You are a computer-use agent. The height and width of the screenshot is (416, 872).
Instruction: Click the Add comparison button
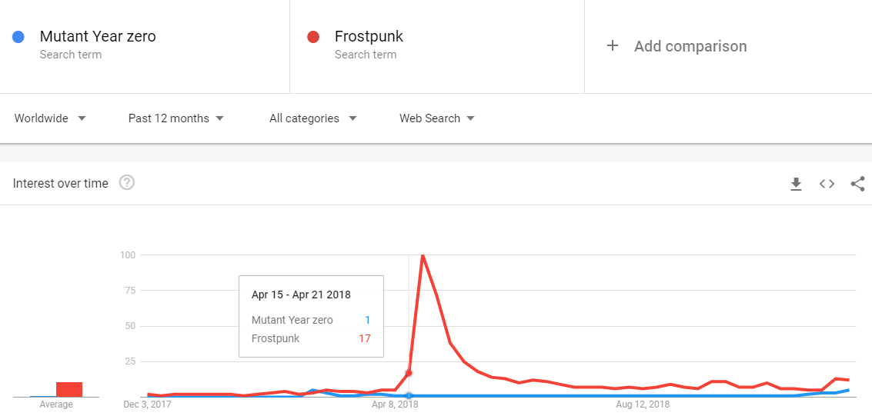[677, 46]
